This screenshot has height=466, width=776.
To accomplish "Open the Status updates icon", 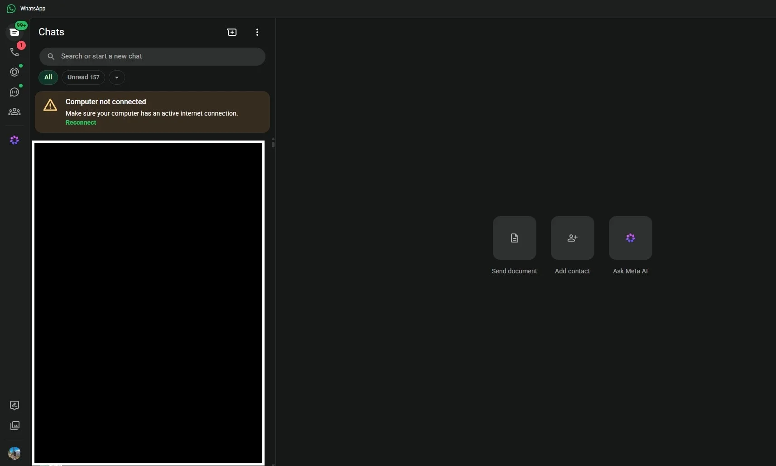I will coord(14,72).
